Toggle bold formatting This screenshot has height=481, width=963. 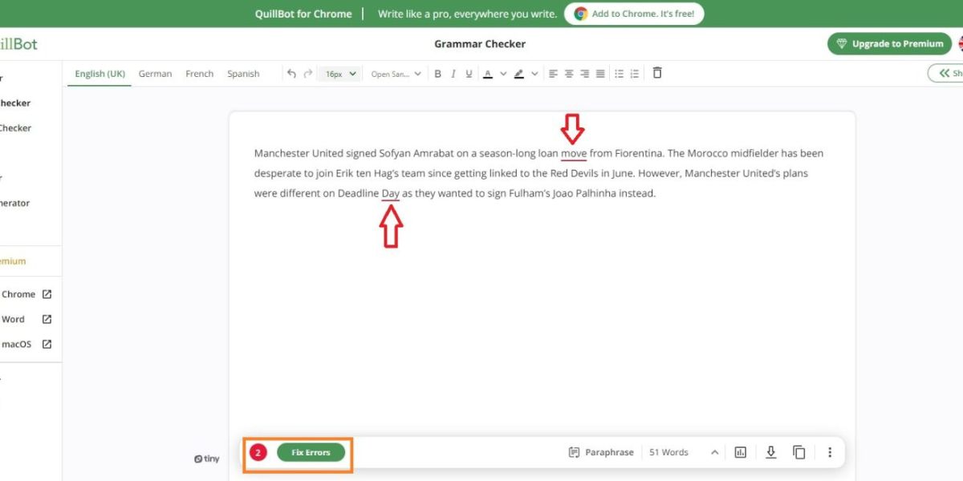coord(437,74)
